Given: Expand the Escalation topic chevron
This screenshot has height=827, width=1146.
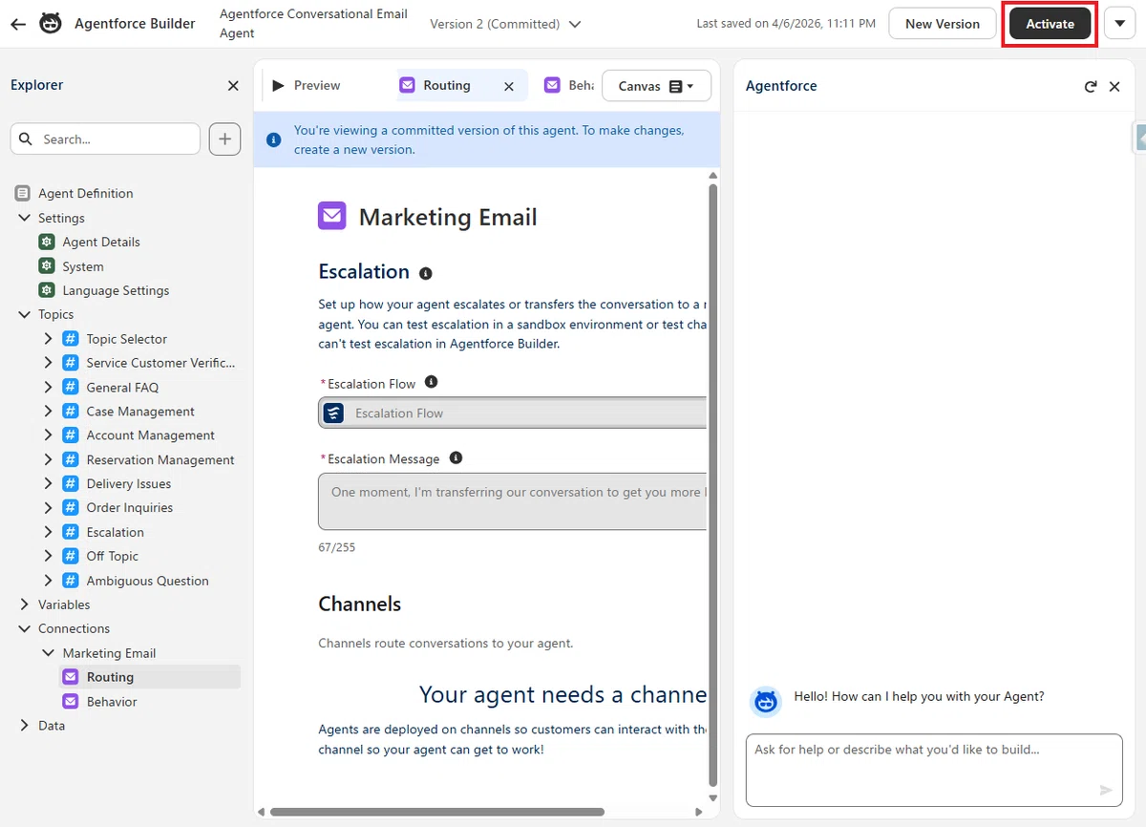Looking at the screenshot, I should [x=49, y=532].
